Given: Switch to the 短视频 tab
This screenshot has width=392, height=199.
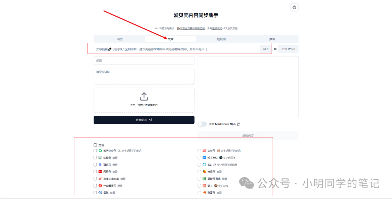Looking at the screenshot, I should 221,39.
